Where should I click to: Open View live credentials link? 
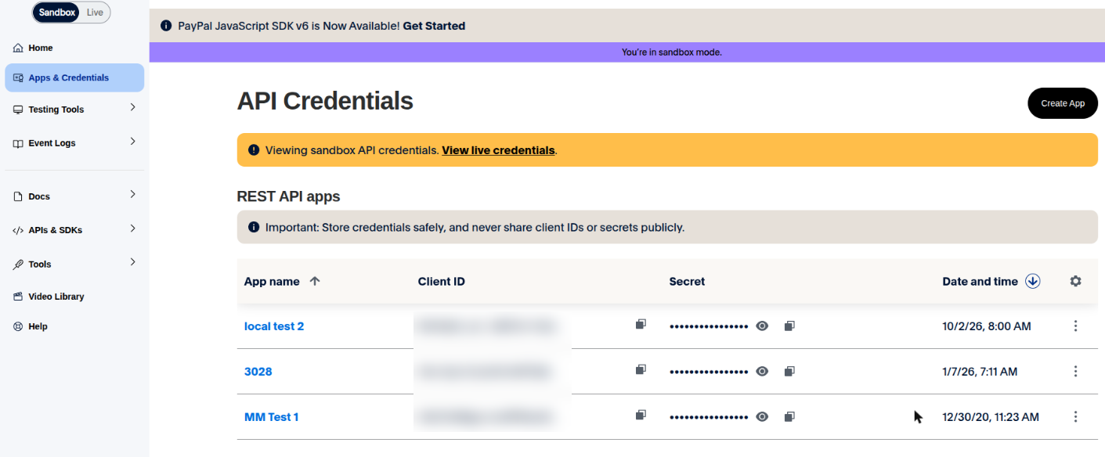pyautogui.click(x=498, y=150)
